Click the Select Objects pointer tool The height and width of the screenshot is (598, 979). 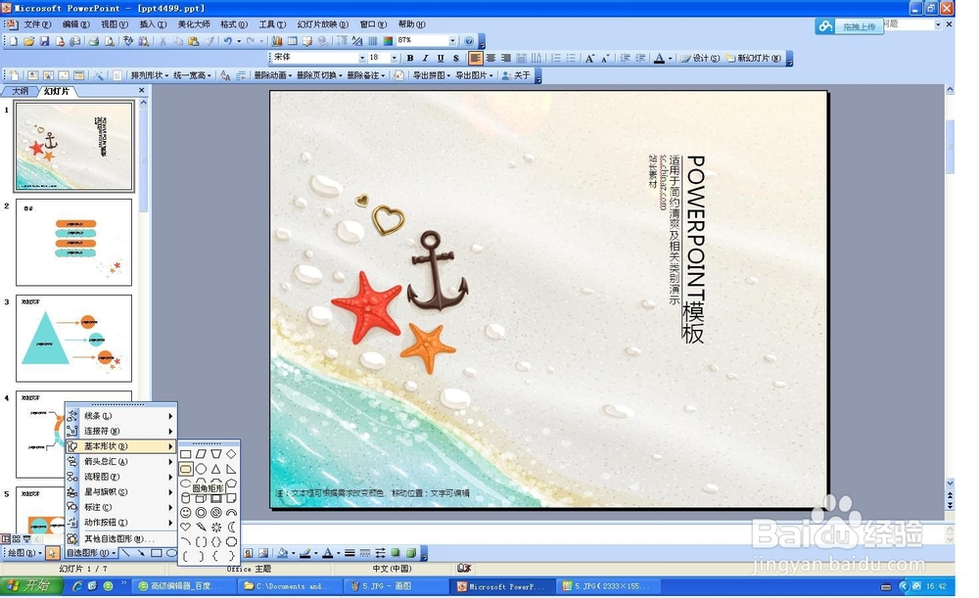point(53,553)
